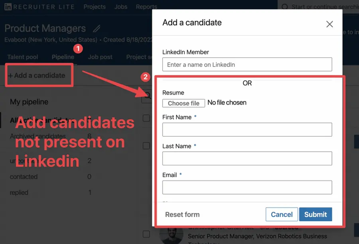Open the Reports menu item

146,6
